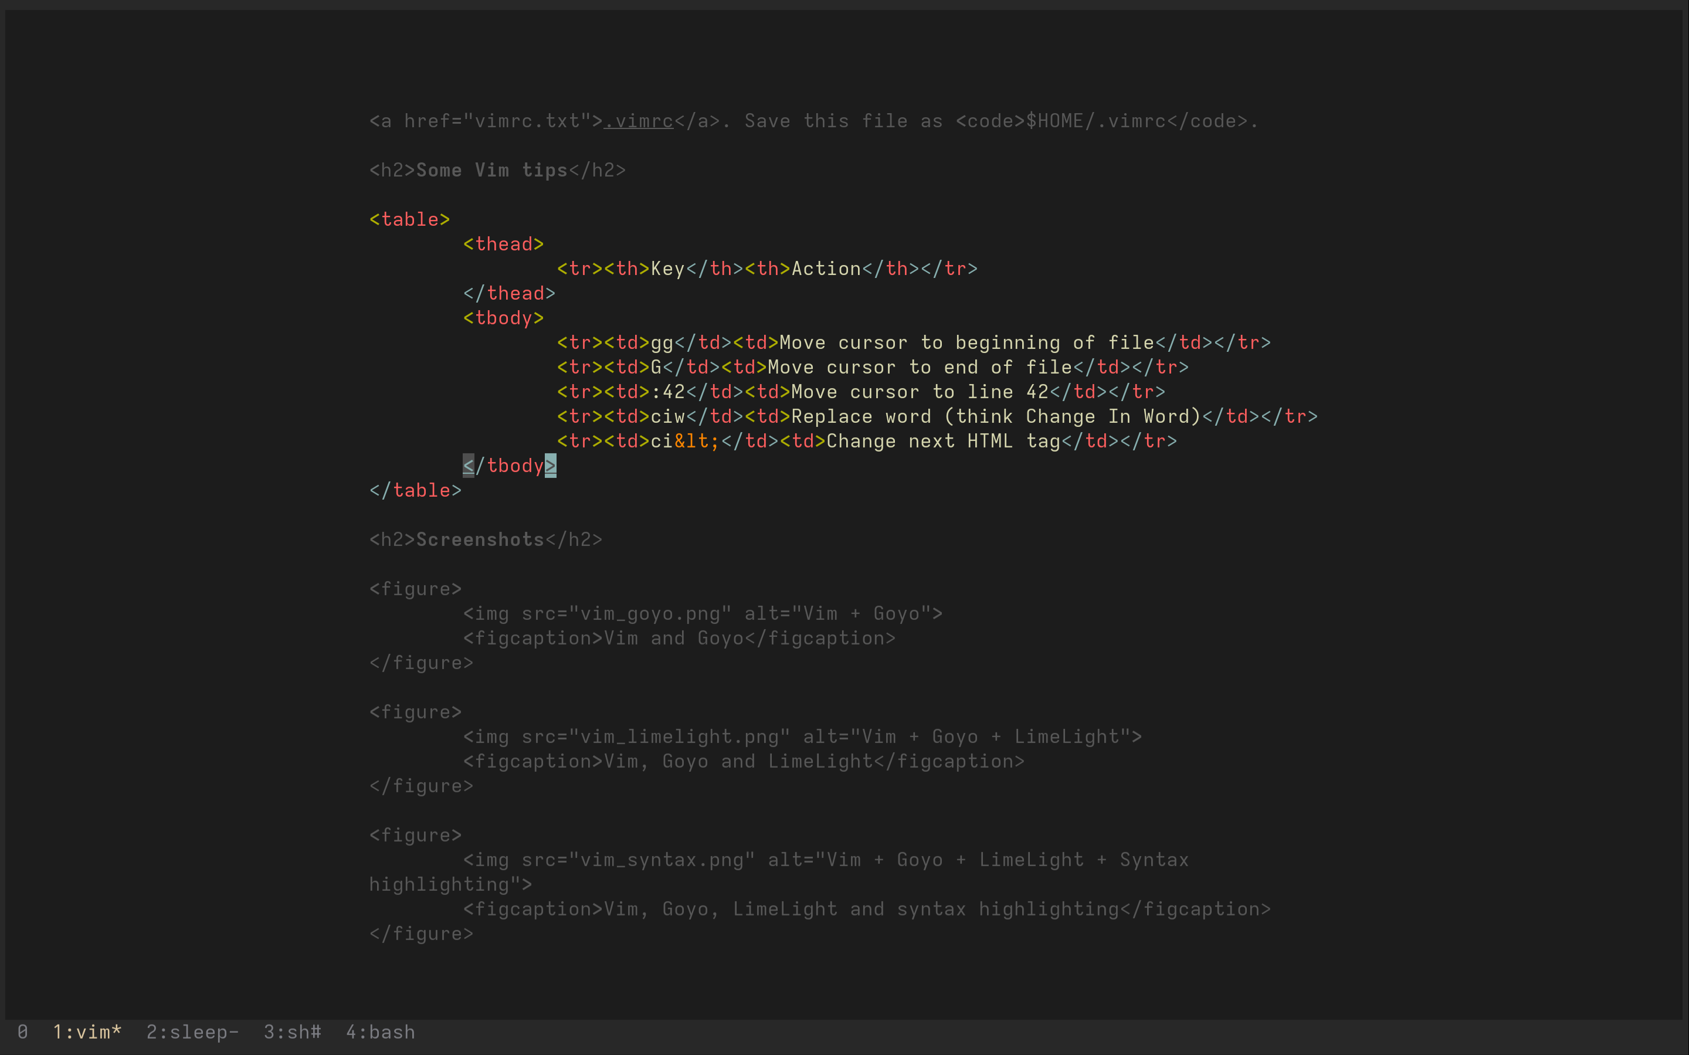Click the highlighted closing tbody bracket cursor
This screenshot has height=1055, width=1689.
[x=551, y=466]
